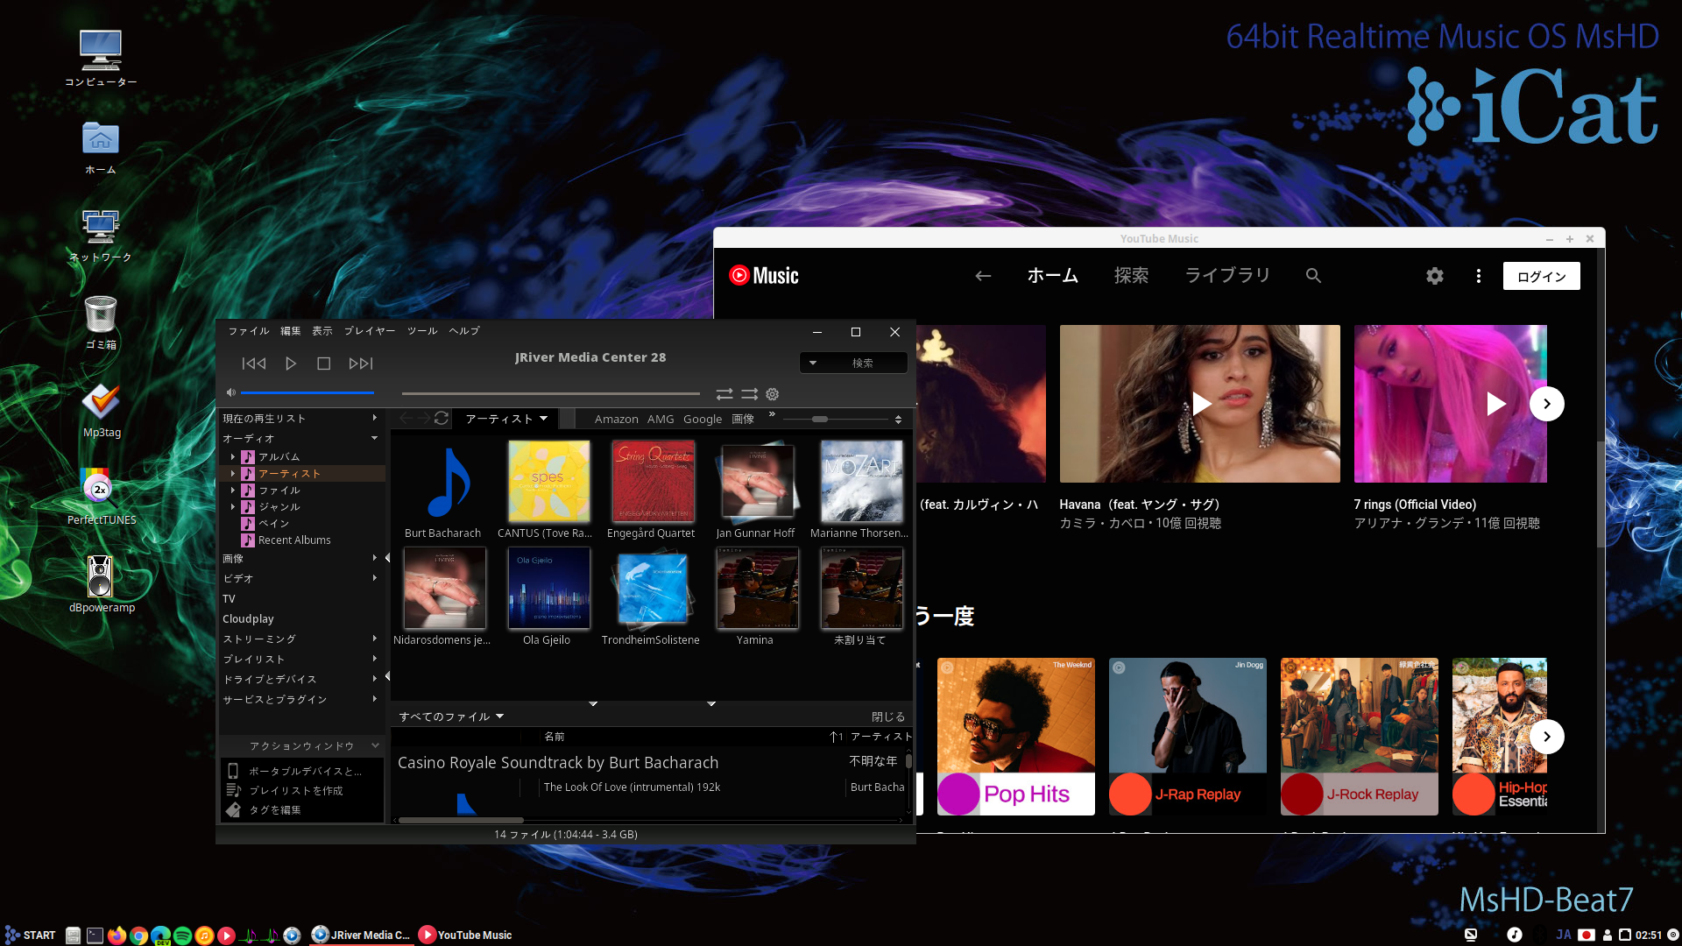Switch to the ライブラリ tab
This screenshot has height=946, width=1682.
1226,276
